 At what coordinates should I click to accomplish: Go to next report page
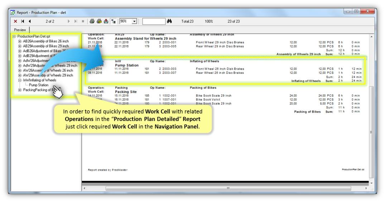tap(68, 21)
